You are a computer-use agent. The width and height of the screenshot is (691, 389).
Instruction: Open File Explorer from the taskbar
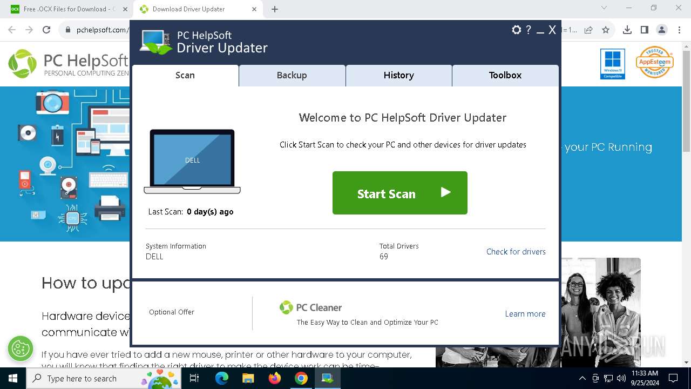pos(248,378)
